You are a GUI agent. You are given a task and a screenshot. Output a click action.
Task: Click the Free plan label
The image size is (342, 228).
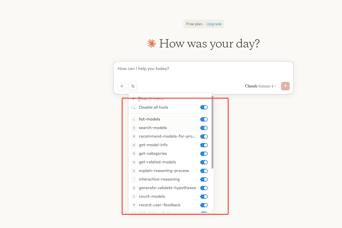pos(194,24)
